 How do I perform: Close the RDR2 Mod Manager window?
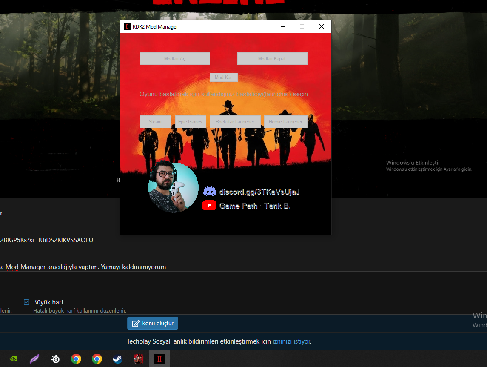pos(322,26)
